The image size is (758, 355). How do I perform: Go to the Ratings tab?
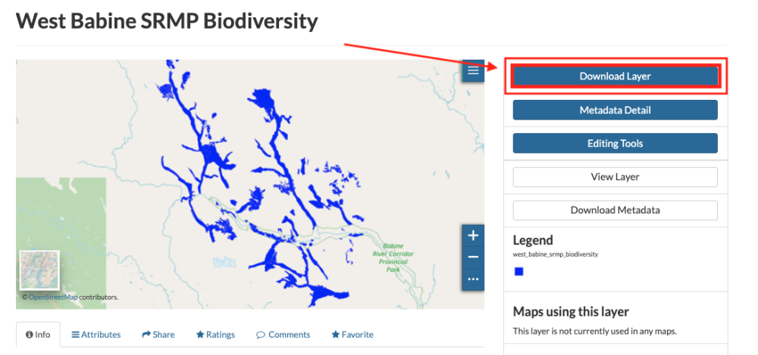coord(215,335)
